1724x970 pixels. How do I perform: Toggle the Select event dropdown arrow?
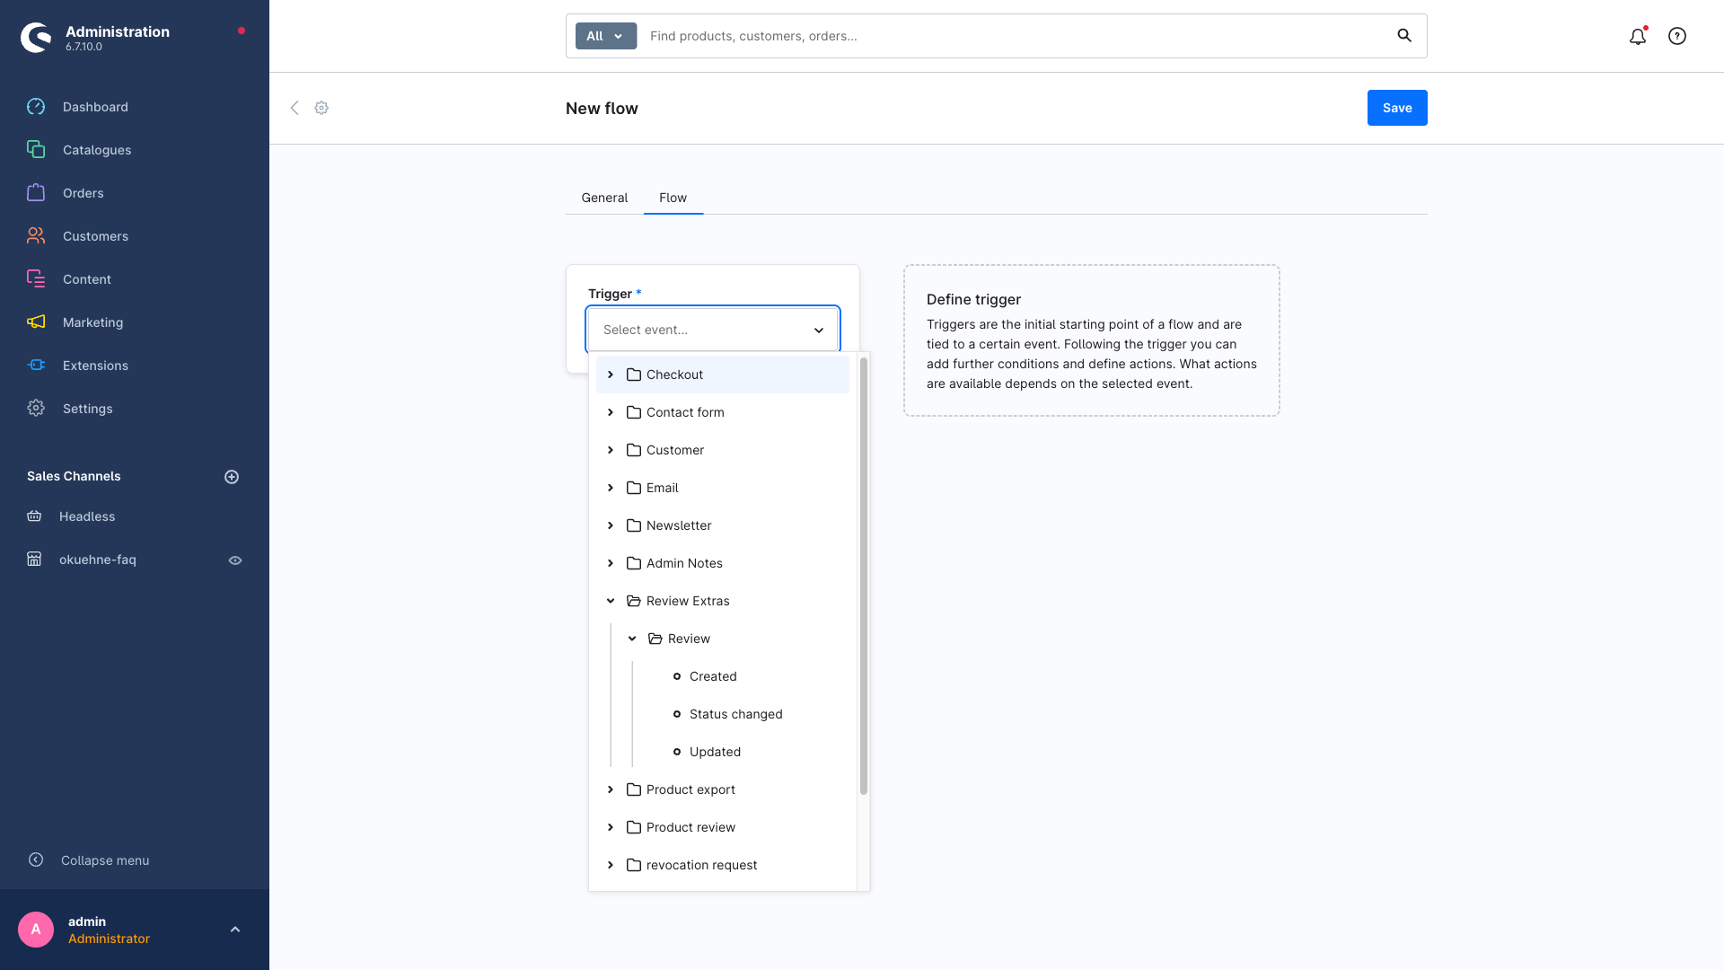(819, 331)
